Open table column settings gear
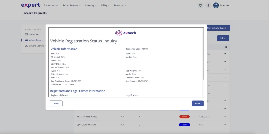The width and height of the screenshot is (269, 134). [x=226, y=47]
